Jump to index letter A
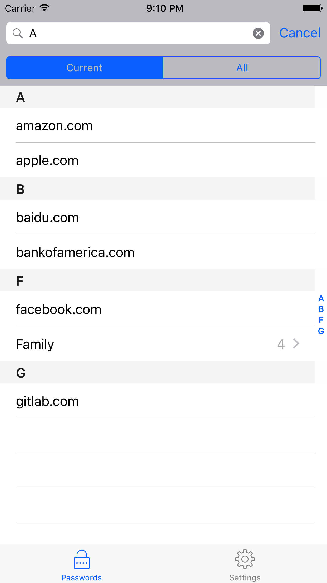Image resolution: width=327 pixels, height=583 pixels. coord(321,298)
